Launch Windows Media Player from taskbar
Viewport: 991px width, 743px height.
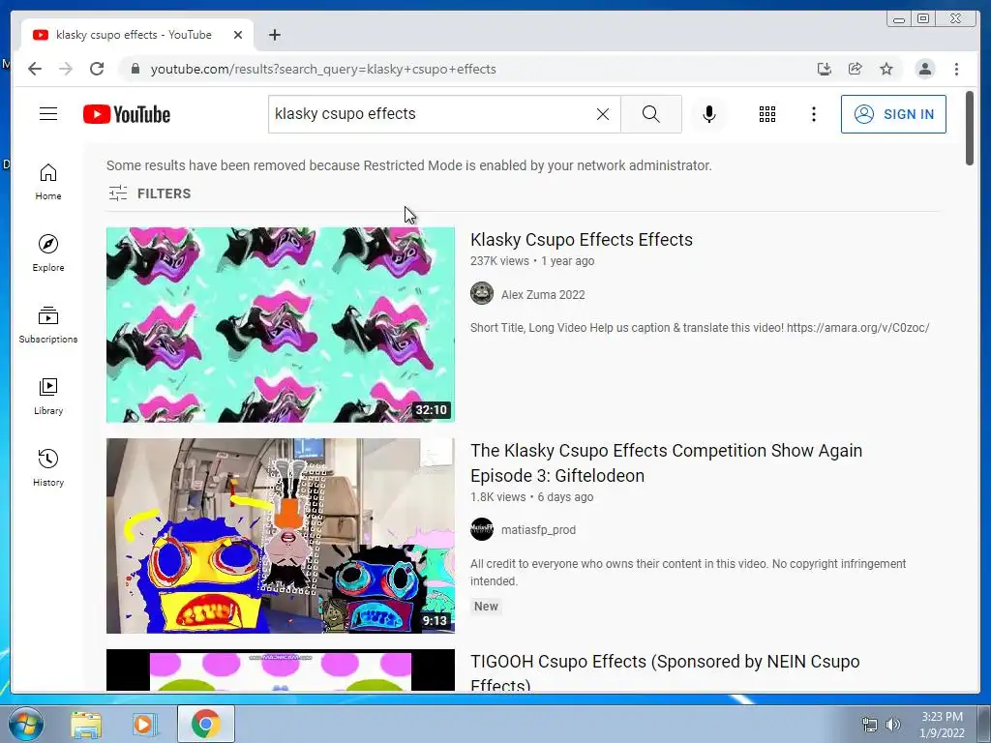pos(144,724)
